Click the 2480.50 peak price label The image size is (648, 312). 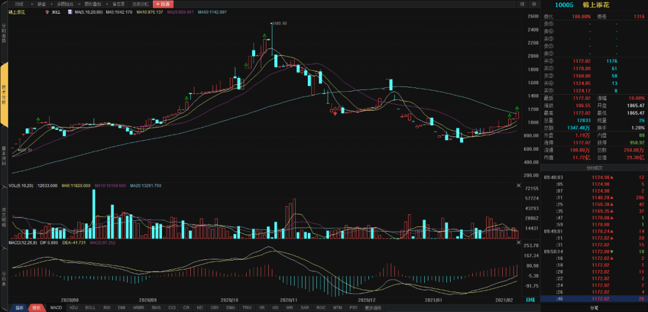[x=280, y=23]
